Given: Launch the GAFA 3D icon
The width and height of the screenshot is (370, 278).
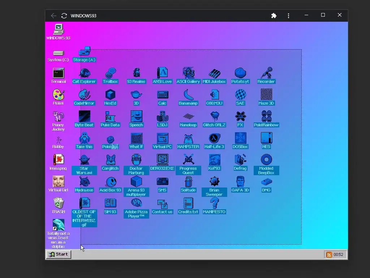Looking at the screenshot, I should [240, 182].
